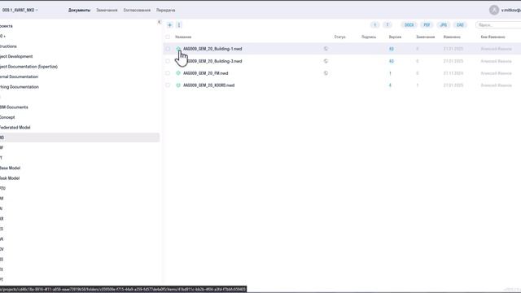Sort by the Изменено column header
Screen dimensions: 521x293
(x=452, y=37)
